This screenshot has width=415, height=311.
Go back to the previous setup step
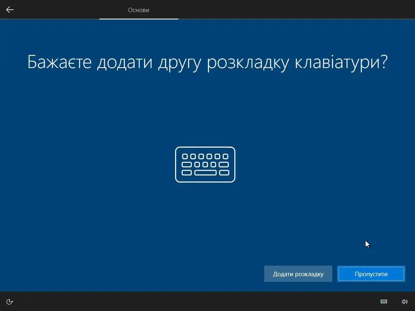[x=9, y=9]
